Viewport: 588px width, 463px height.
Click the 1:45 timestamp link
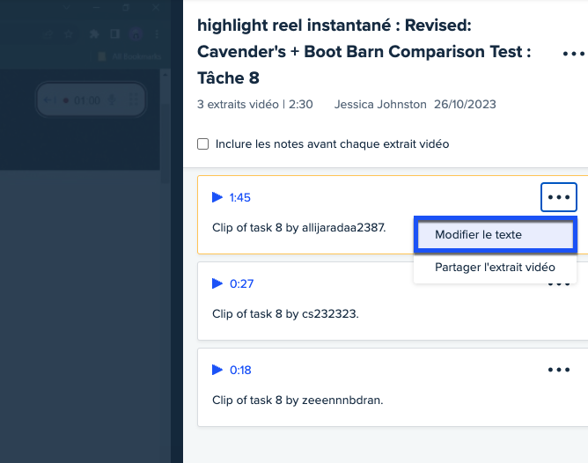point(240,197)
